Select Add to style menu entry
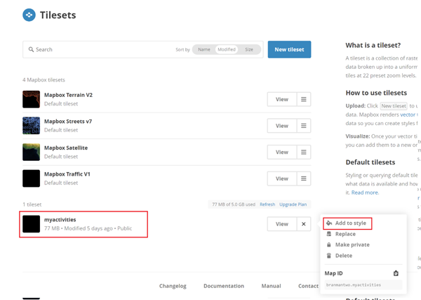This screenshot has height=300, width=421. 347,223
